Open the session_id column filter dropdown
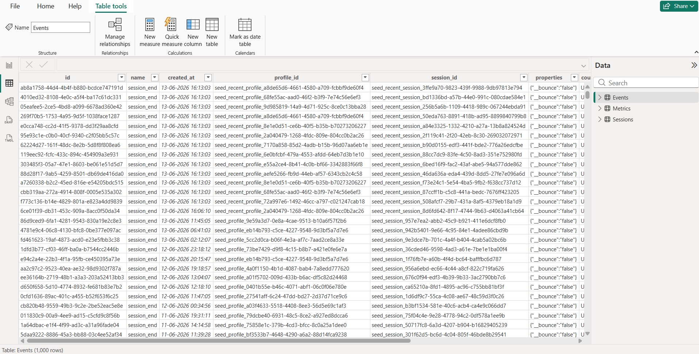 click(524, 77)
